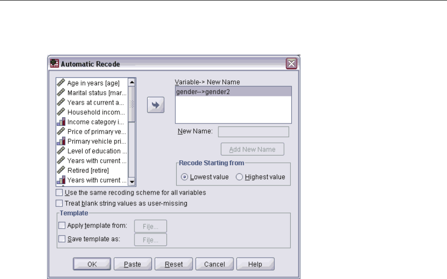
Task: Click the scale icon beside Marital status
Action: tap(61, 93)
